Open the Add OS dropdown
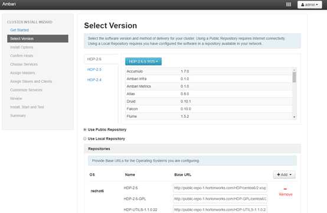Viewport: 327px width, 213px height. (285, 175)
